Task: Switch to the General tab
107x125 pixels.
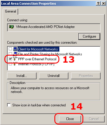Action: [x=11, y=11]
